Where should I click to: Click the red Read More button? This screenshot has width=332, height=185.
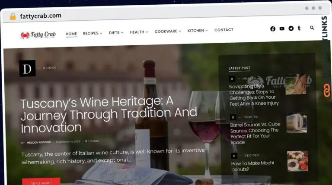41,182
